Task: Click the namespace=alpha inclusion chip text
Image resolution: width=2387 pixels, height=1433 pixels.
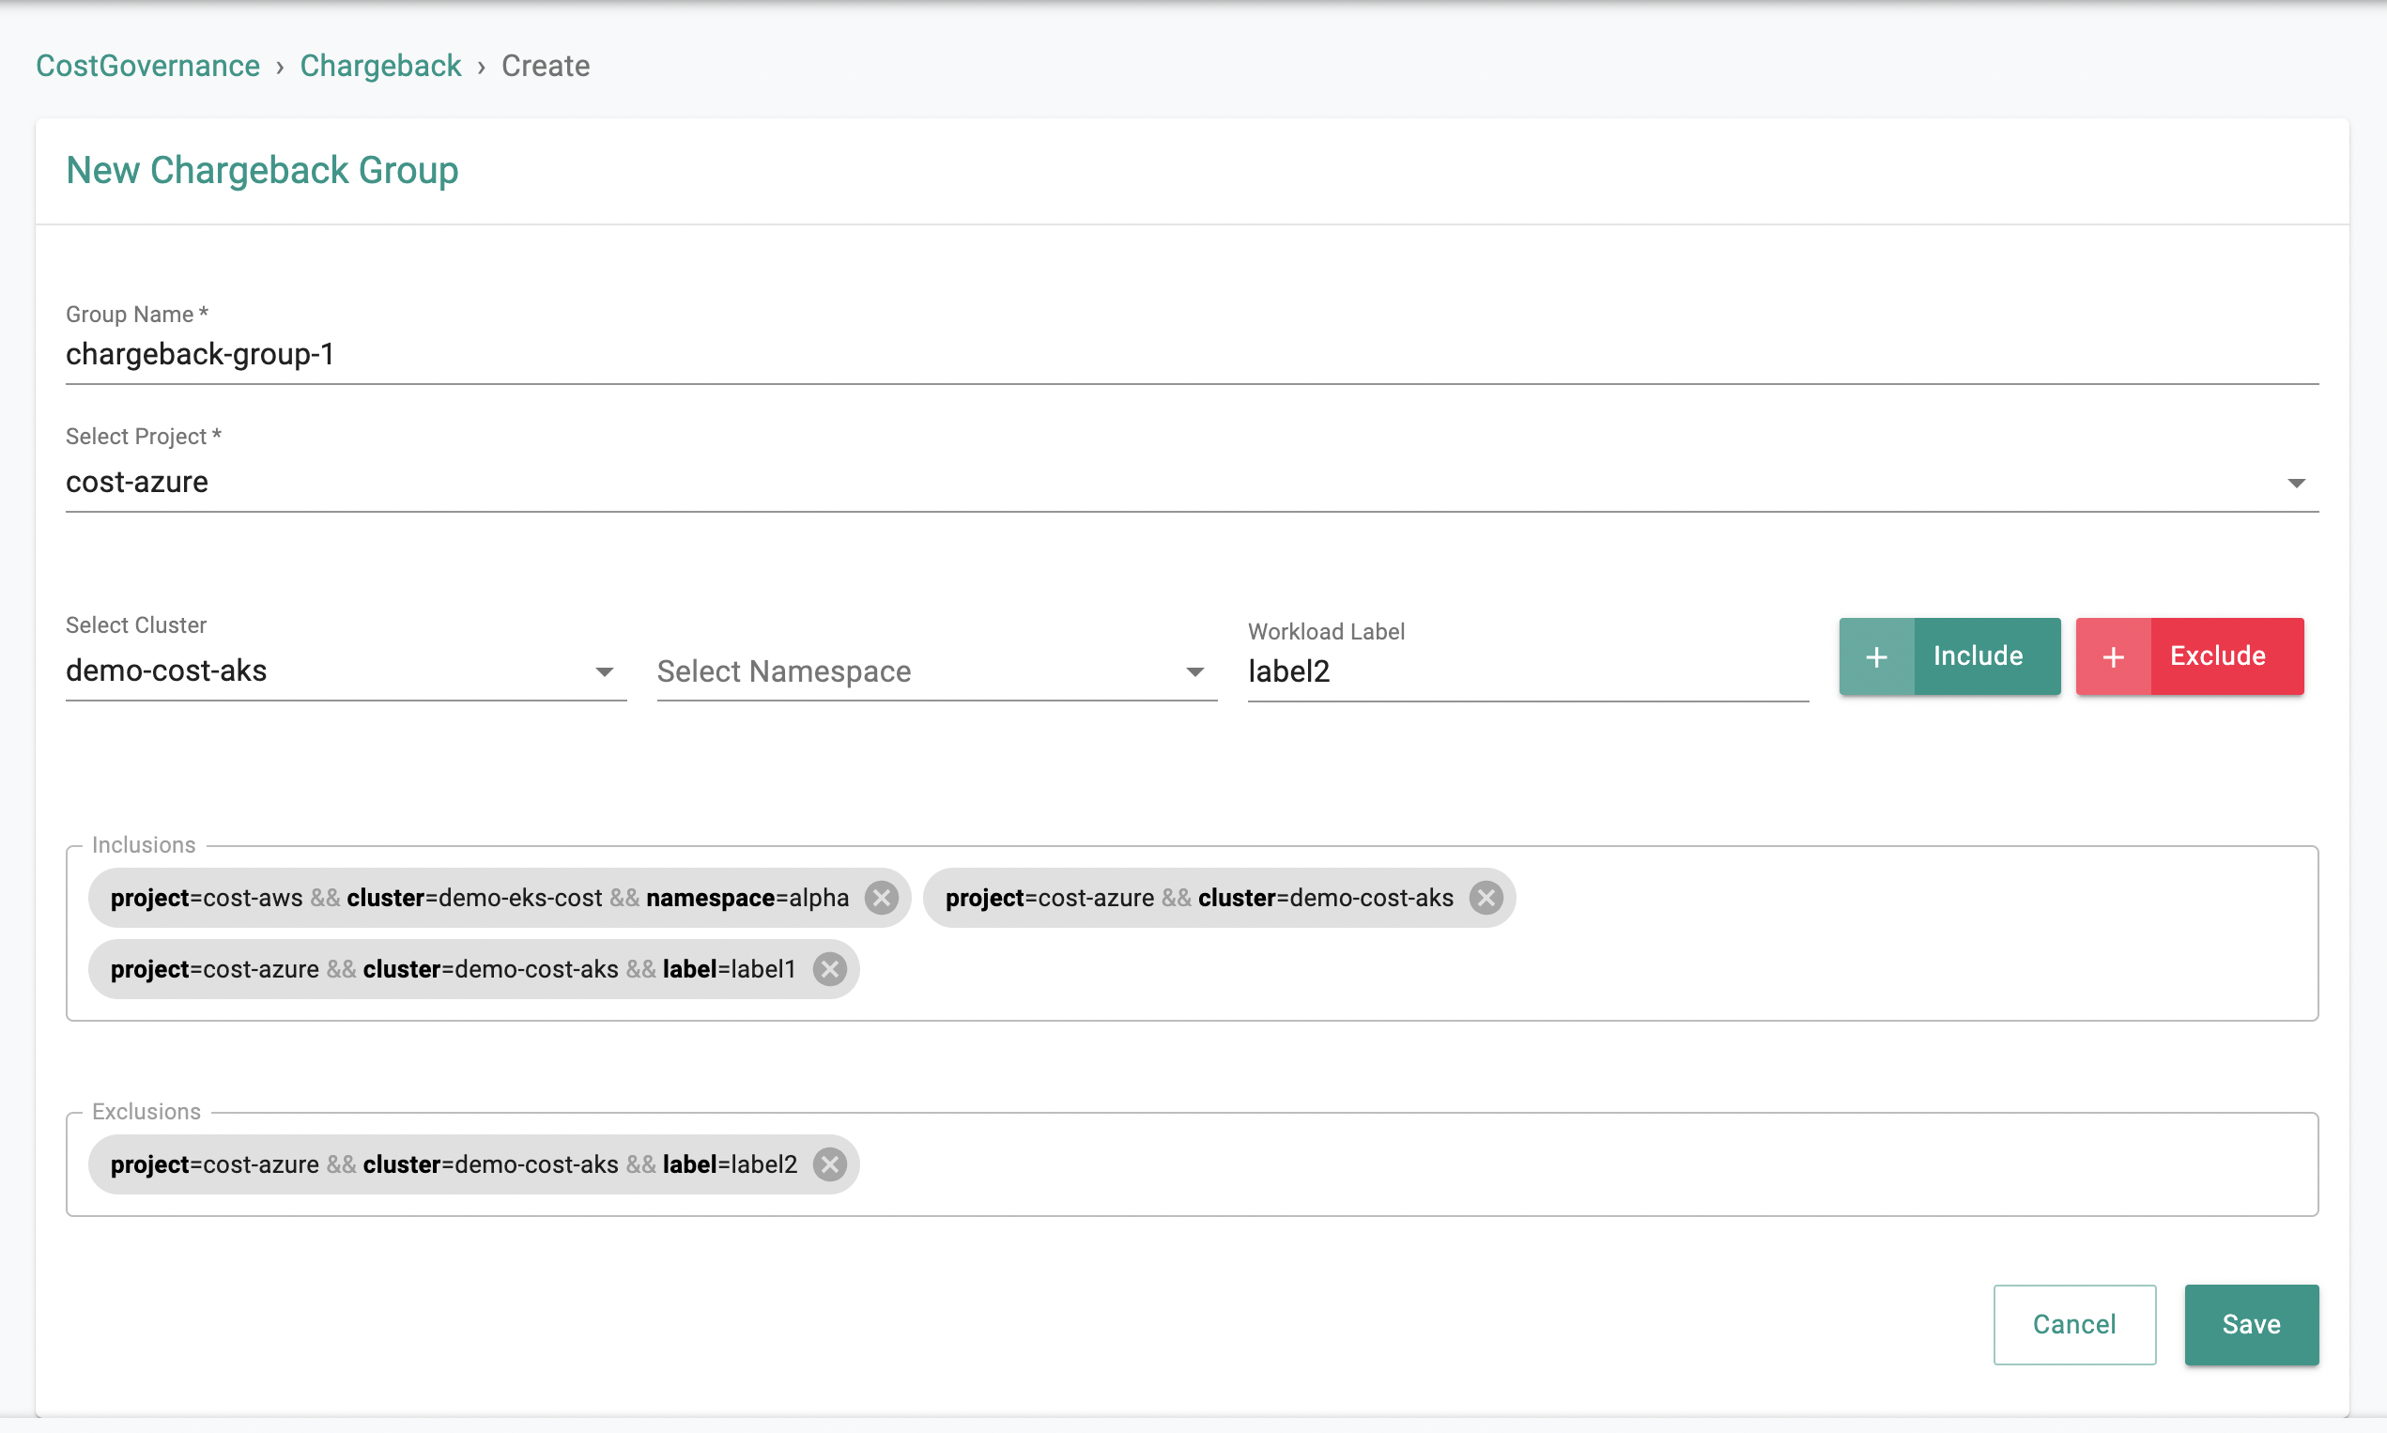Action: click(479, 898)
